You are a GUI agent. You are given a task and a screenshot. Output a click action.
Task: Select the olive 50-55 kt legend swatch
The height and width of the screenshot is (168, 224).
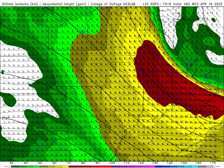pos(44,167)
